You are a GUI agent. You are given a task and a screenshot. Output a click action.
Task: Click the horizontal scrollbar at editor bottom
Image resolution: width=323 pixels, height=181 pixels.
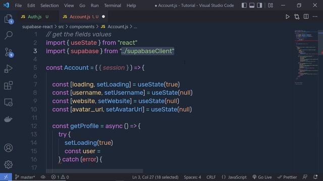tap(94, 171)
